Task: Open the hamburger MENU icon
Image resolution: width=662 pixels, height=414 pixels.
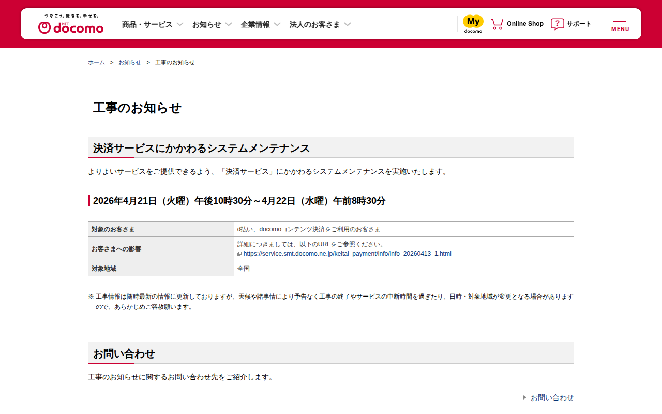Action: (x=620, y=24)
